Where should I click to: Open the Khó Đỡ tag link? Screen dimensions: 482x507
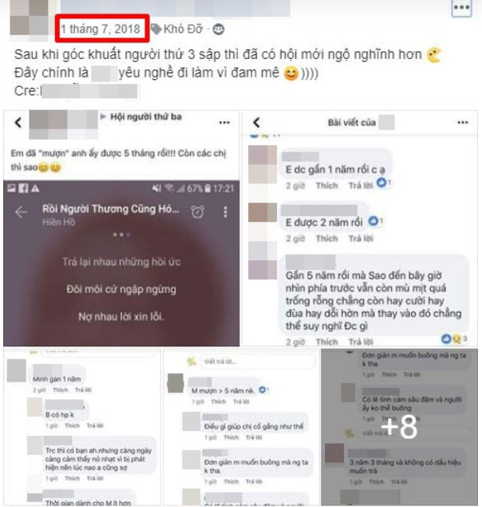tap(183, 29)
